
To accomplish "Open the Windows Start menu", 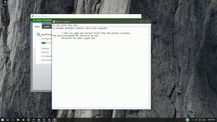I will 2,120.
